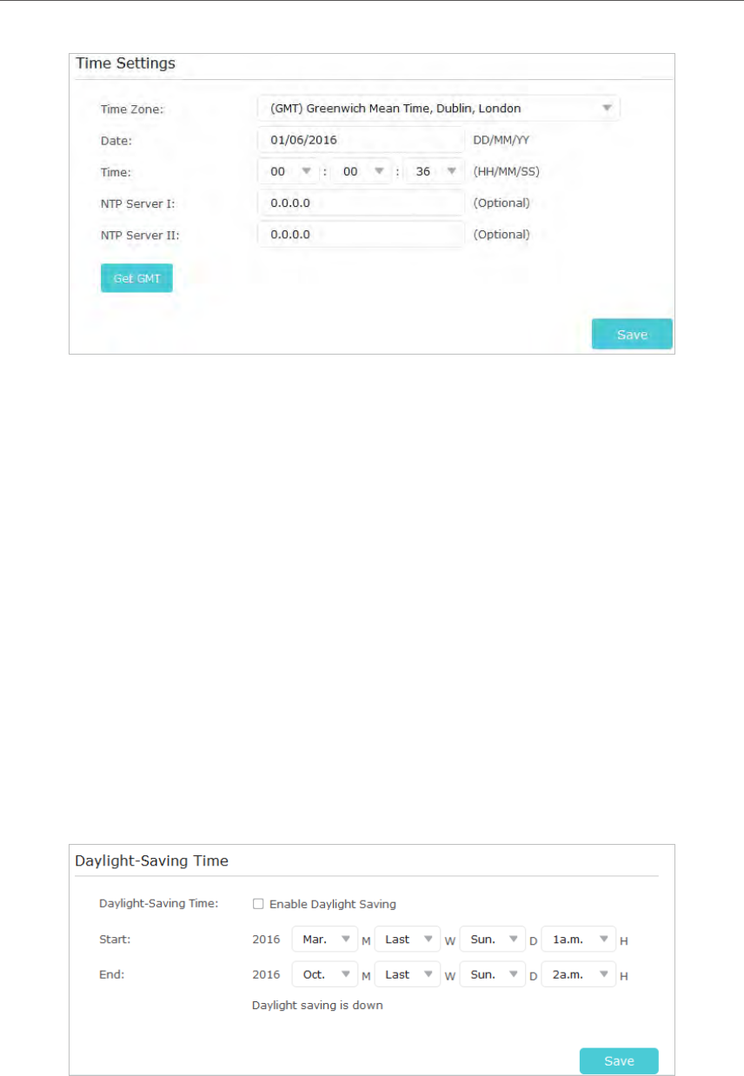Open the End week dropdown (Last)

click(x=408, y=974)
